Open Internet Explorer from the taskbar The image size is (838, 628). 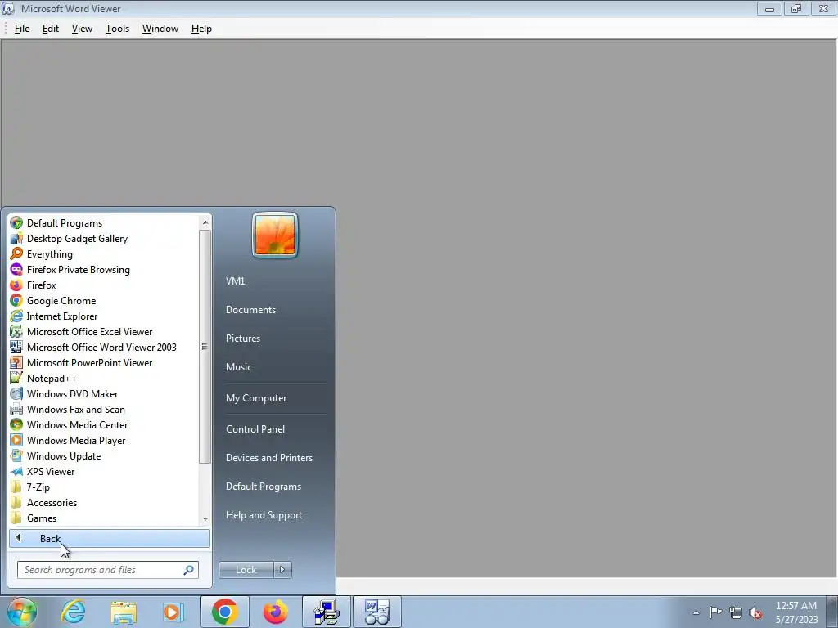(x=73, y=612)
